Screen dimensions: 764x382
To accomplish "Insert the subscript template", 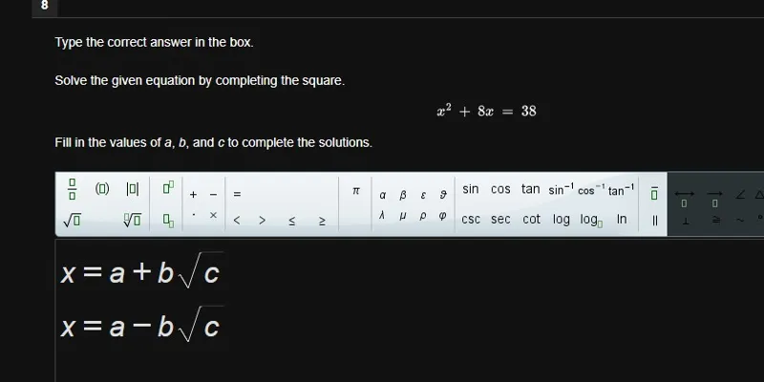I will coord(168,222).
